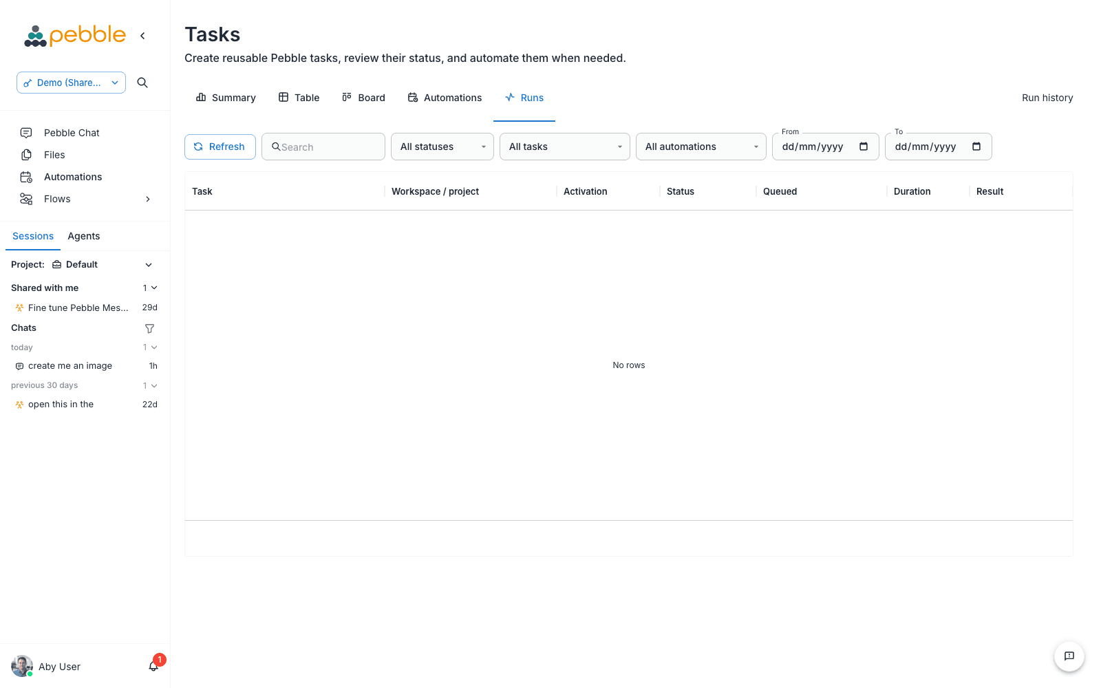Open the All automations dropdown
Image resolution: width=1101 pixels, height=688 pixels.
coord(701,147)
